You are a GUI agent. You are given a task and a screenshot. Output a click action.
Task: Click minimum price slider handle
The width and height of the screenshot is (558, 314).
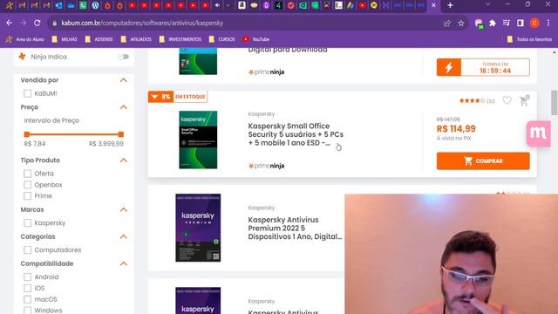27,134
